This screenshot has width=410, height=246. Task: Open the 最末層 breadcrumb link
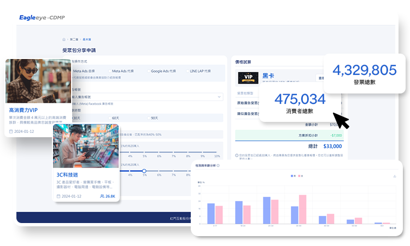point(87,39)
